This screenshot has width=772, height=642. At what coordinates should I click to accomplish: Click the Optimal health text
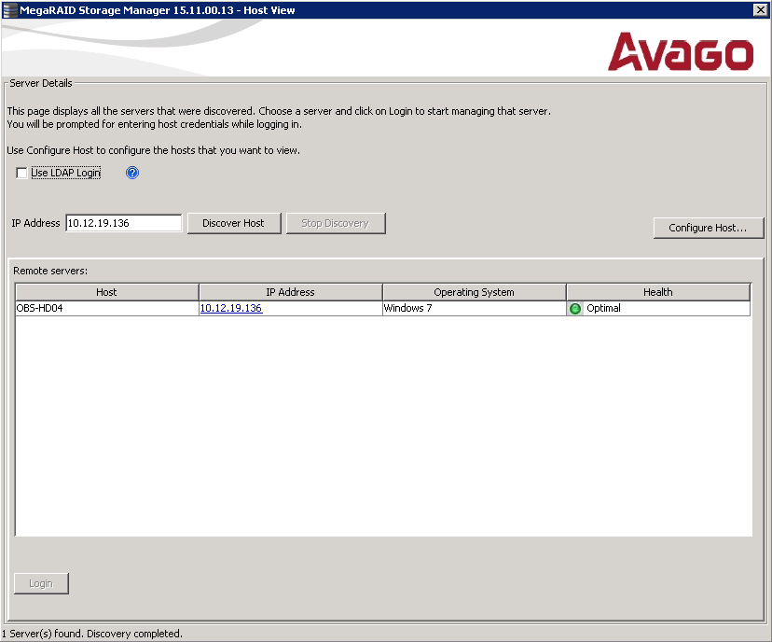point(603,308)
